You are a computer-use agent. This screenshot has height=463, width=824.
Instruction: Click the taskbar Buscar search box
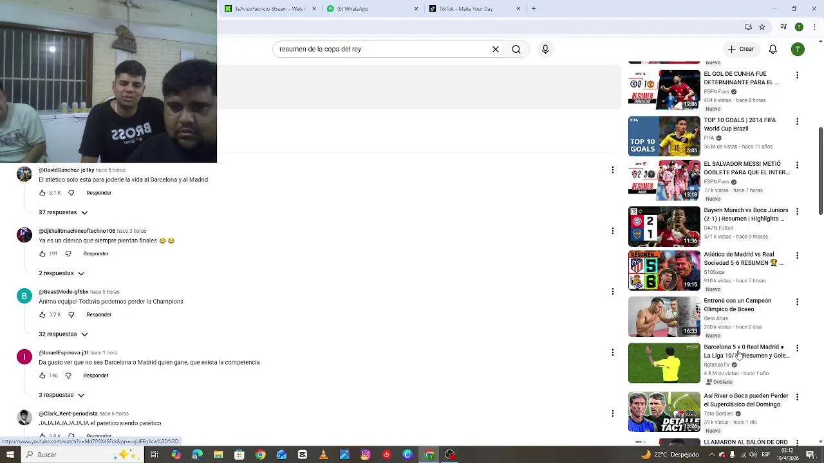pos(82,455)
